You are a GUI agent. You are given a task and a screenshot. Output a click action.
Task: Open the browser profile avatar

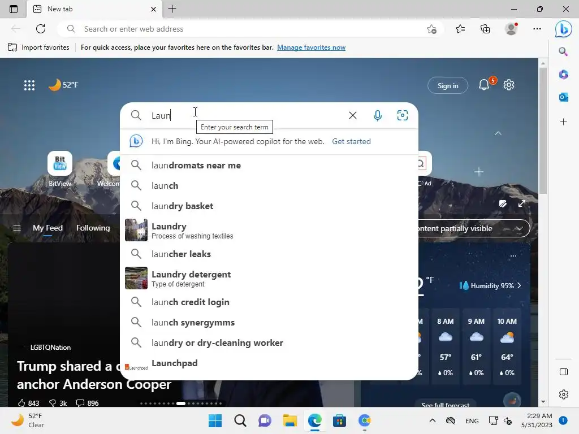point(511,29)
